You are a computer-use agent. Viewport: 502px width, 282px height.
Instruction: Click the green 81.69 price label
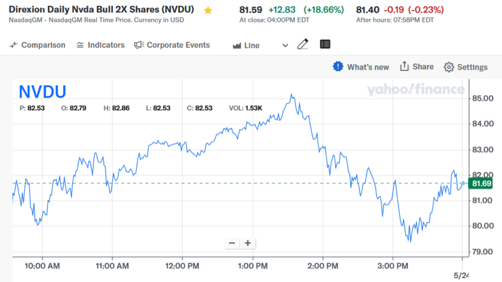click(481, 183)
